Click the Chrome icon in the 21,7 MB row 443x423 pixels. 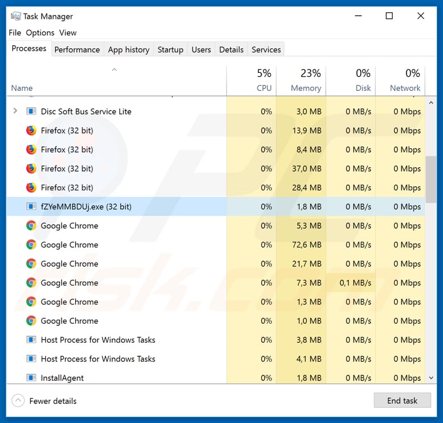(x=31, y=264)
